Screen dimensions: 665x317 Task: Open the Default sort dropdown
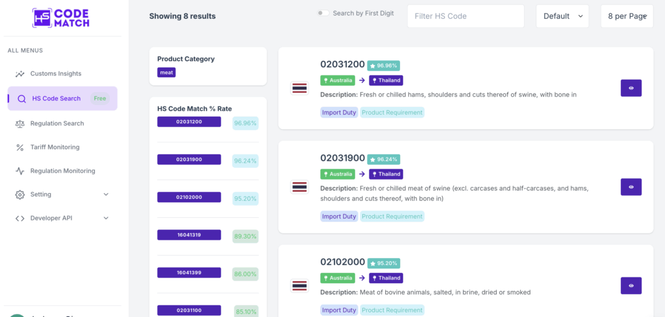pyautogui.click(x=562, y=16)
